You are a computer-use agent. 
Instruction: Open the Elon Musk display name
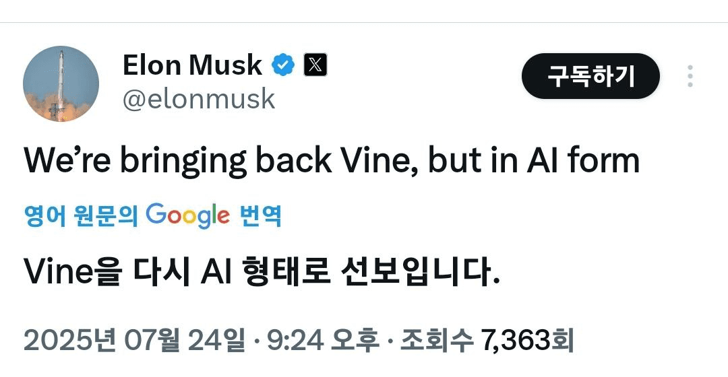pyautogui.click(x=193, y=65)
